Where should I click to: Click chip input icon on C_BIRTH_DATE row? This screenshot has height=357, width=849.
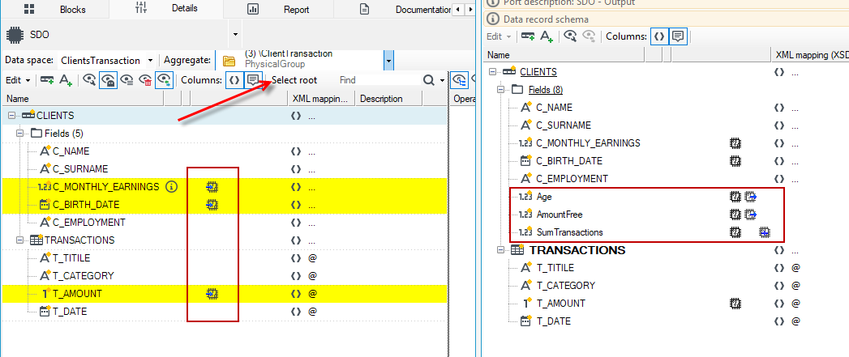(x=212, y=205)
